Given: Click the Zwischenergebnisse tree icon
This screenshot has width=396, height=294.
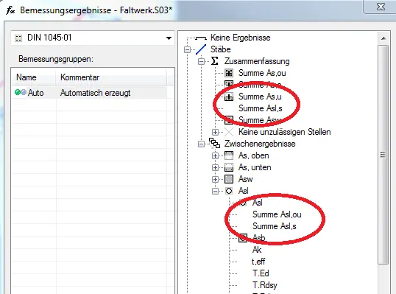Looking at the screenshot, I should pyautogui.click(x=214, y=144).
